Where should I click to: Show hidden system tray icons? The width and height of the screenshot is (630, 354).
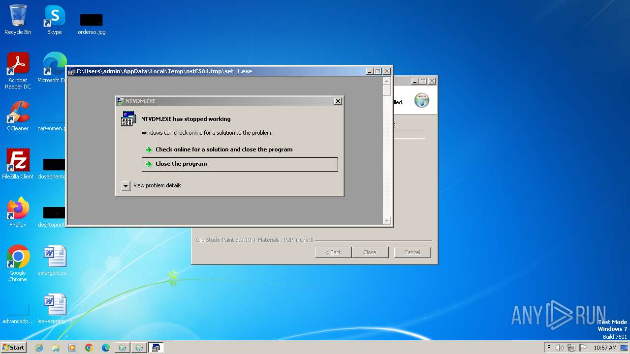point(549,348)
